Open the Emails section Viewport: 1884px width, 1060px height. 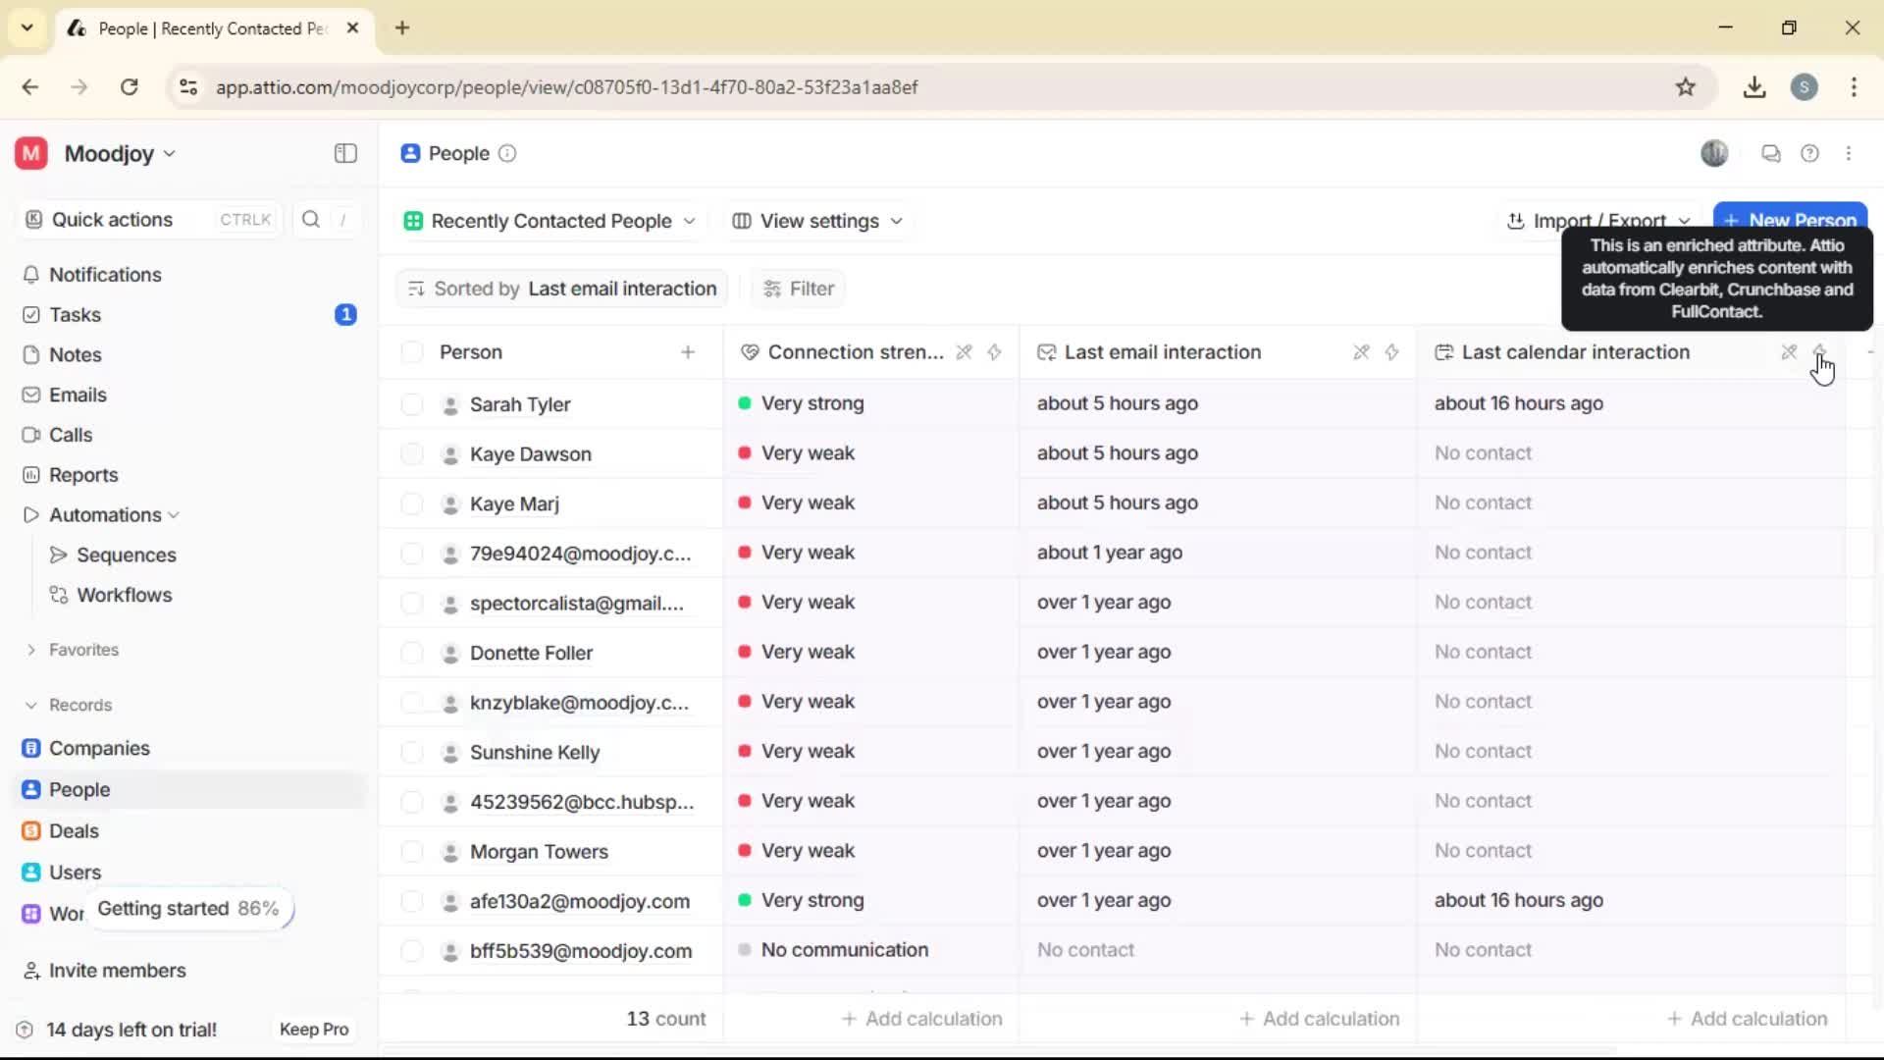click(78, 395)
